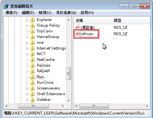This screenshot has width=153, height=118.
Task: Select the RunOnce tree label
Action: pyautogui.click(x=45, y=82)
